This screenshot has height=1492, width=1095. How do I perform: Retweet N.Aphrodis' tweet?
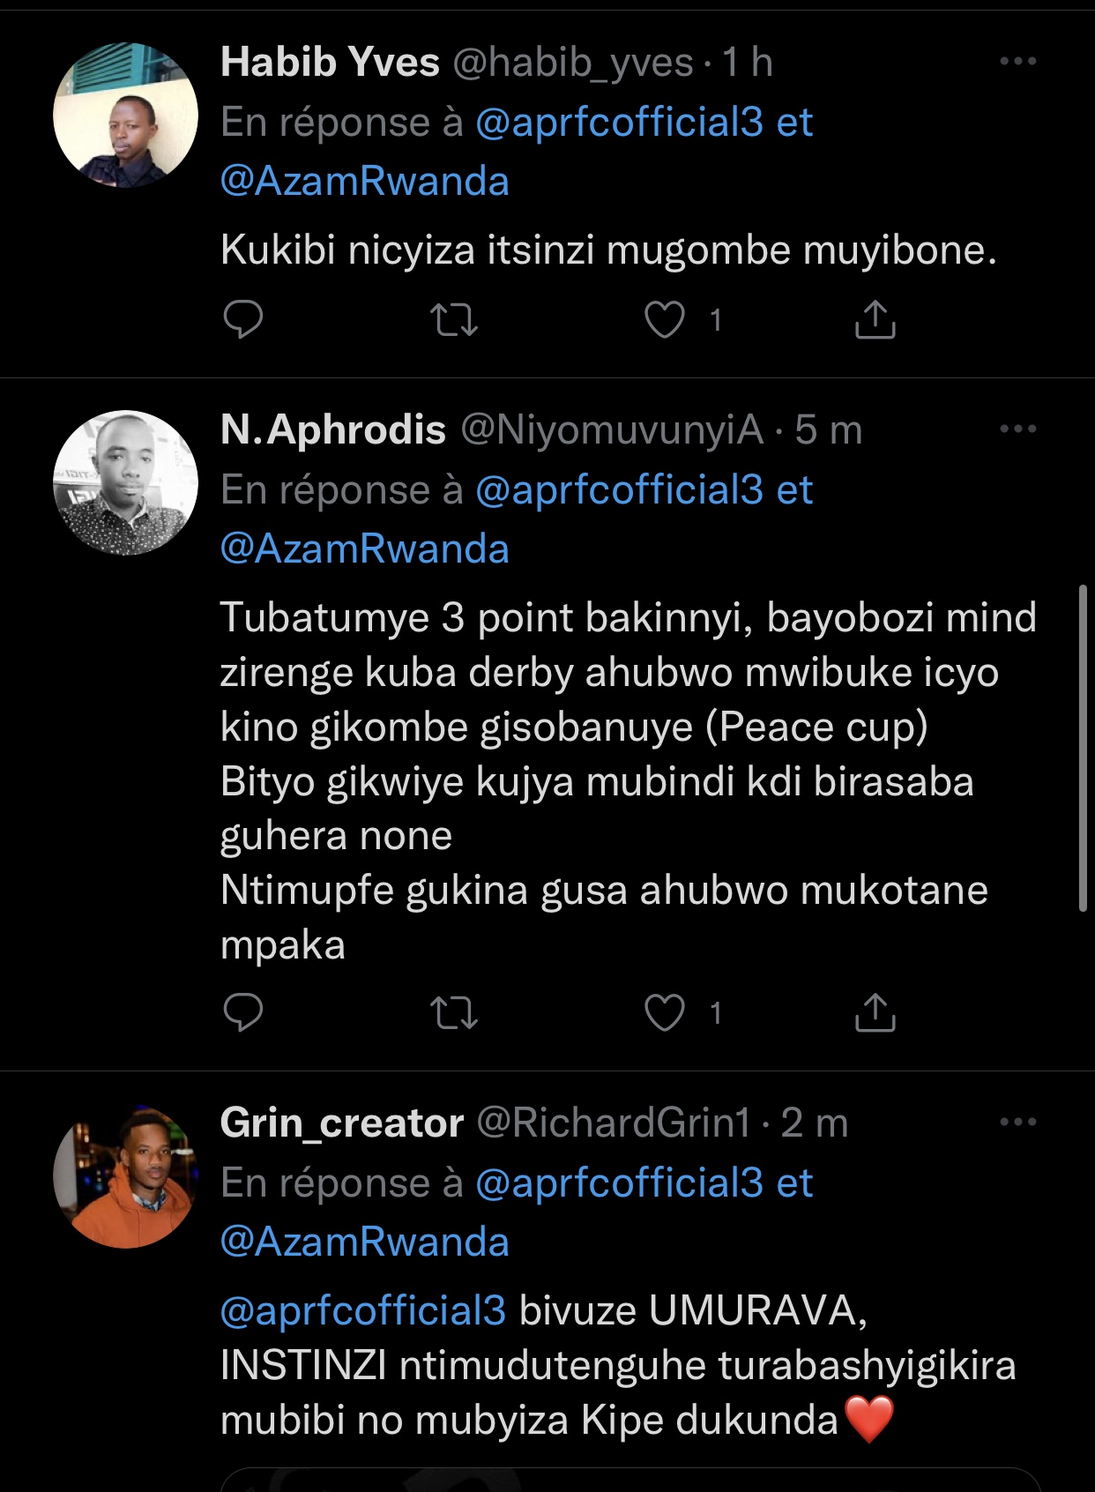click(x=454, y=1012)
